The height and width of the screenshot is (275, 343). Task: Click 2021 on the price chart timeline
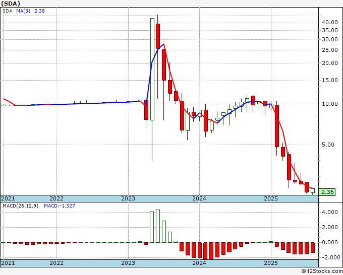coord(8,198)
